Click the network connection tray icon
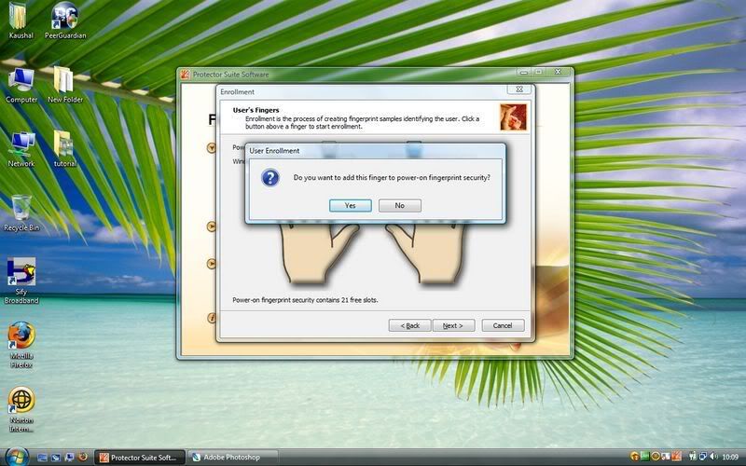 click(x=703, y=457)
